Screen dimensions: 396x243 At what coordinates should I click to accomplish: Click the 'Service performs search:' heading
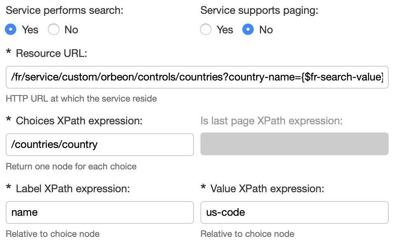[64, 11]
